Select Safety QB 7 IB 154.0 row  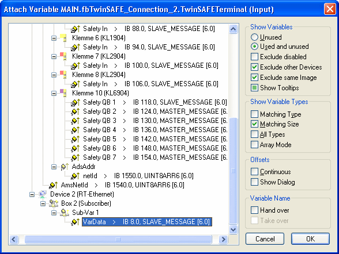click(x=155, y=157)
